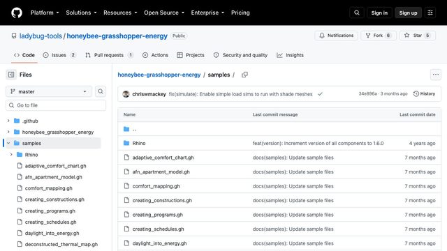
Task: Expand honeybee_grasshopper_energy folder chevron
Action: 8,132
